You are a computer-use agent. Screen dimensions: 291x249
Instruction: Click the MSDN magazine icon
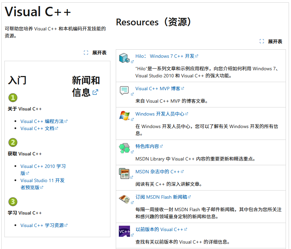(x=124, y=173)
